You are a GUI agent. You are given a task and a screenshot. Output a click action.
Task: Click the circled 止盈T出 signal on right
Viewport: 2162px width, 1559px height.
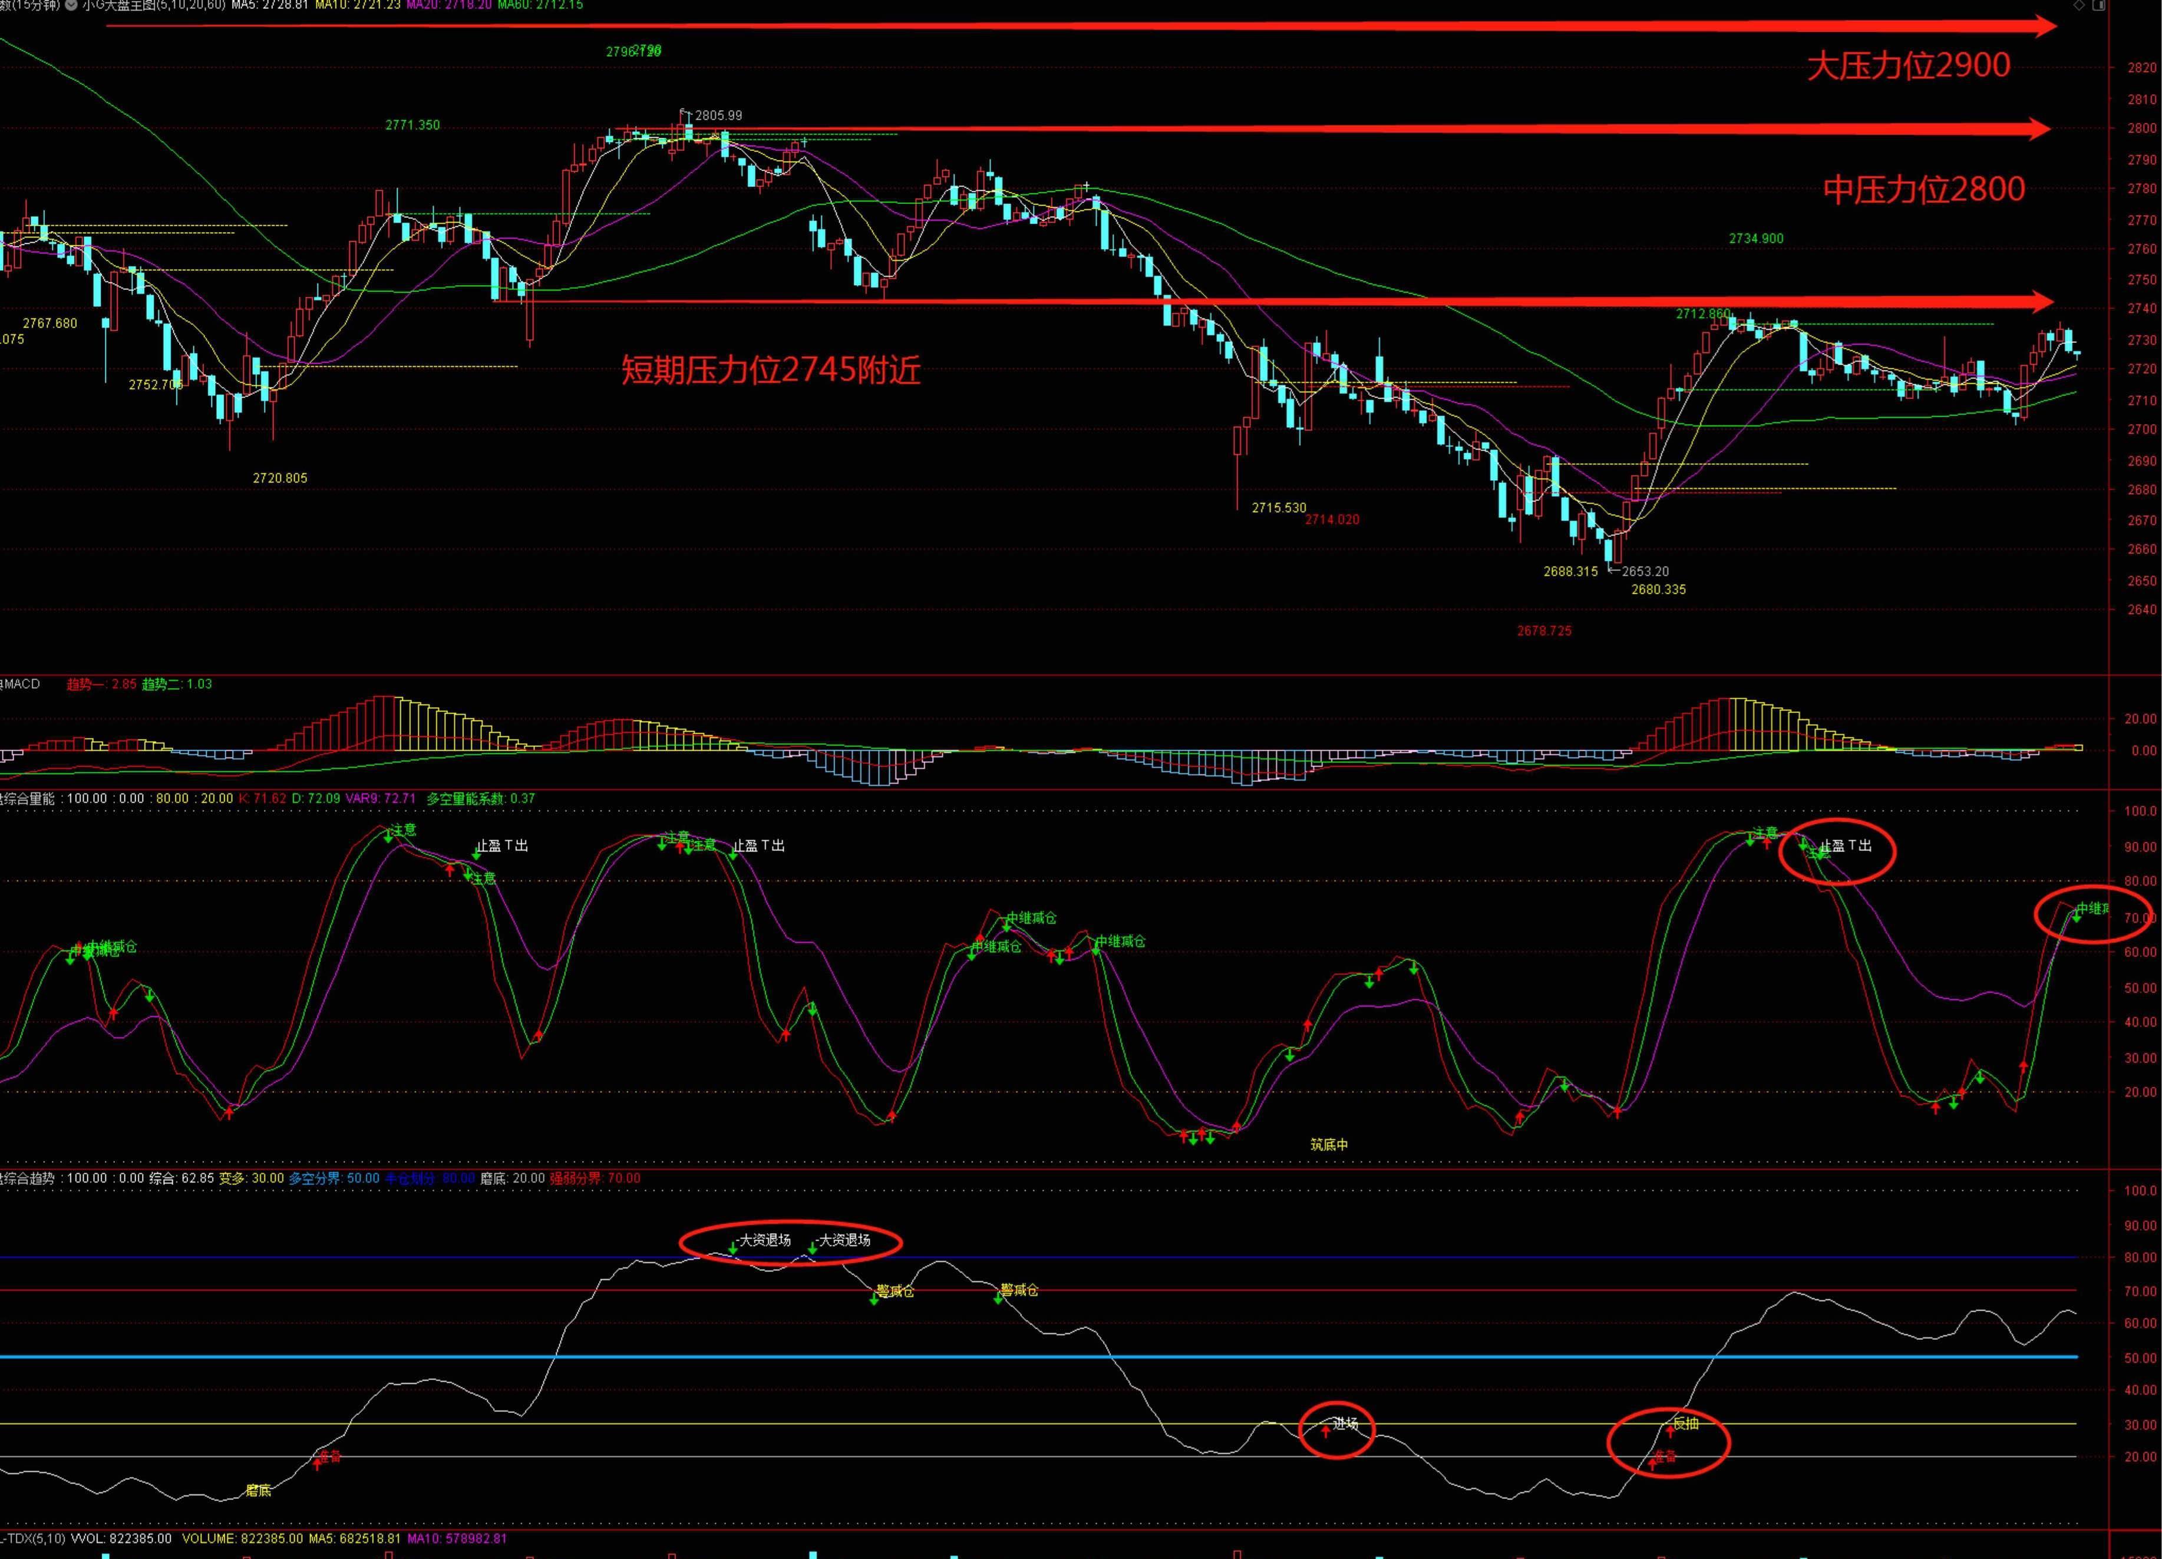click(x=1846, y=846)
